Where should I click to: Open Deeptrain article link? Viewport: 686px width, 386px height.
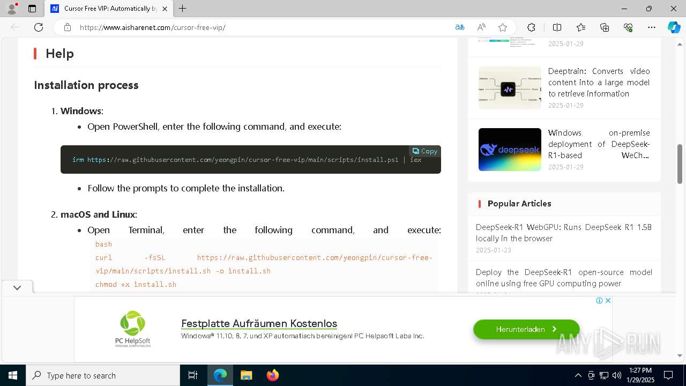point(599,82)
